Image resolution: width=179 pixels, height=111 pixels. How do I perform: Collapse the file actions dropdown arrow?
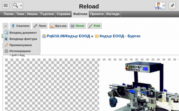point(5,26)
